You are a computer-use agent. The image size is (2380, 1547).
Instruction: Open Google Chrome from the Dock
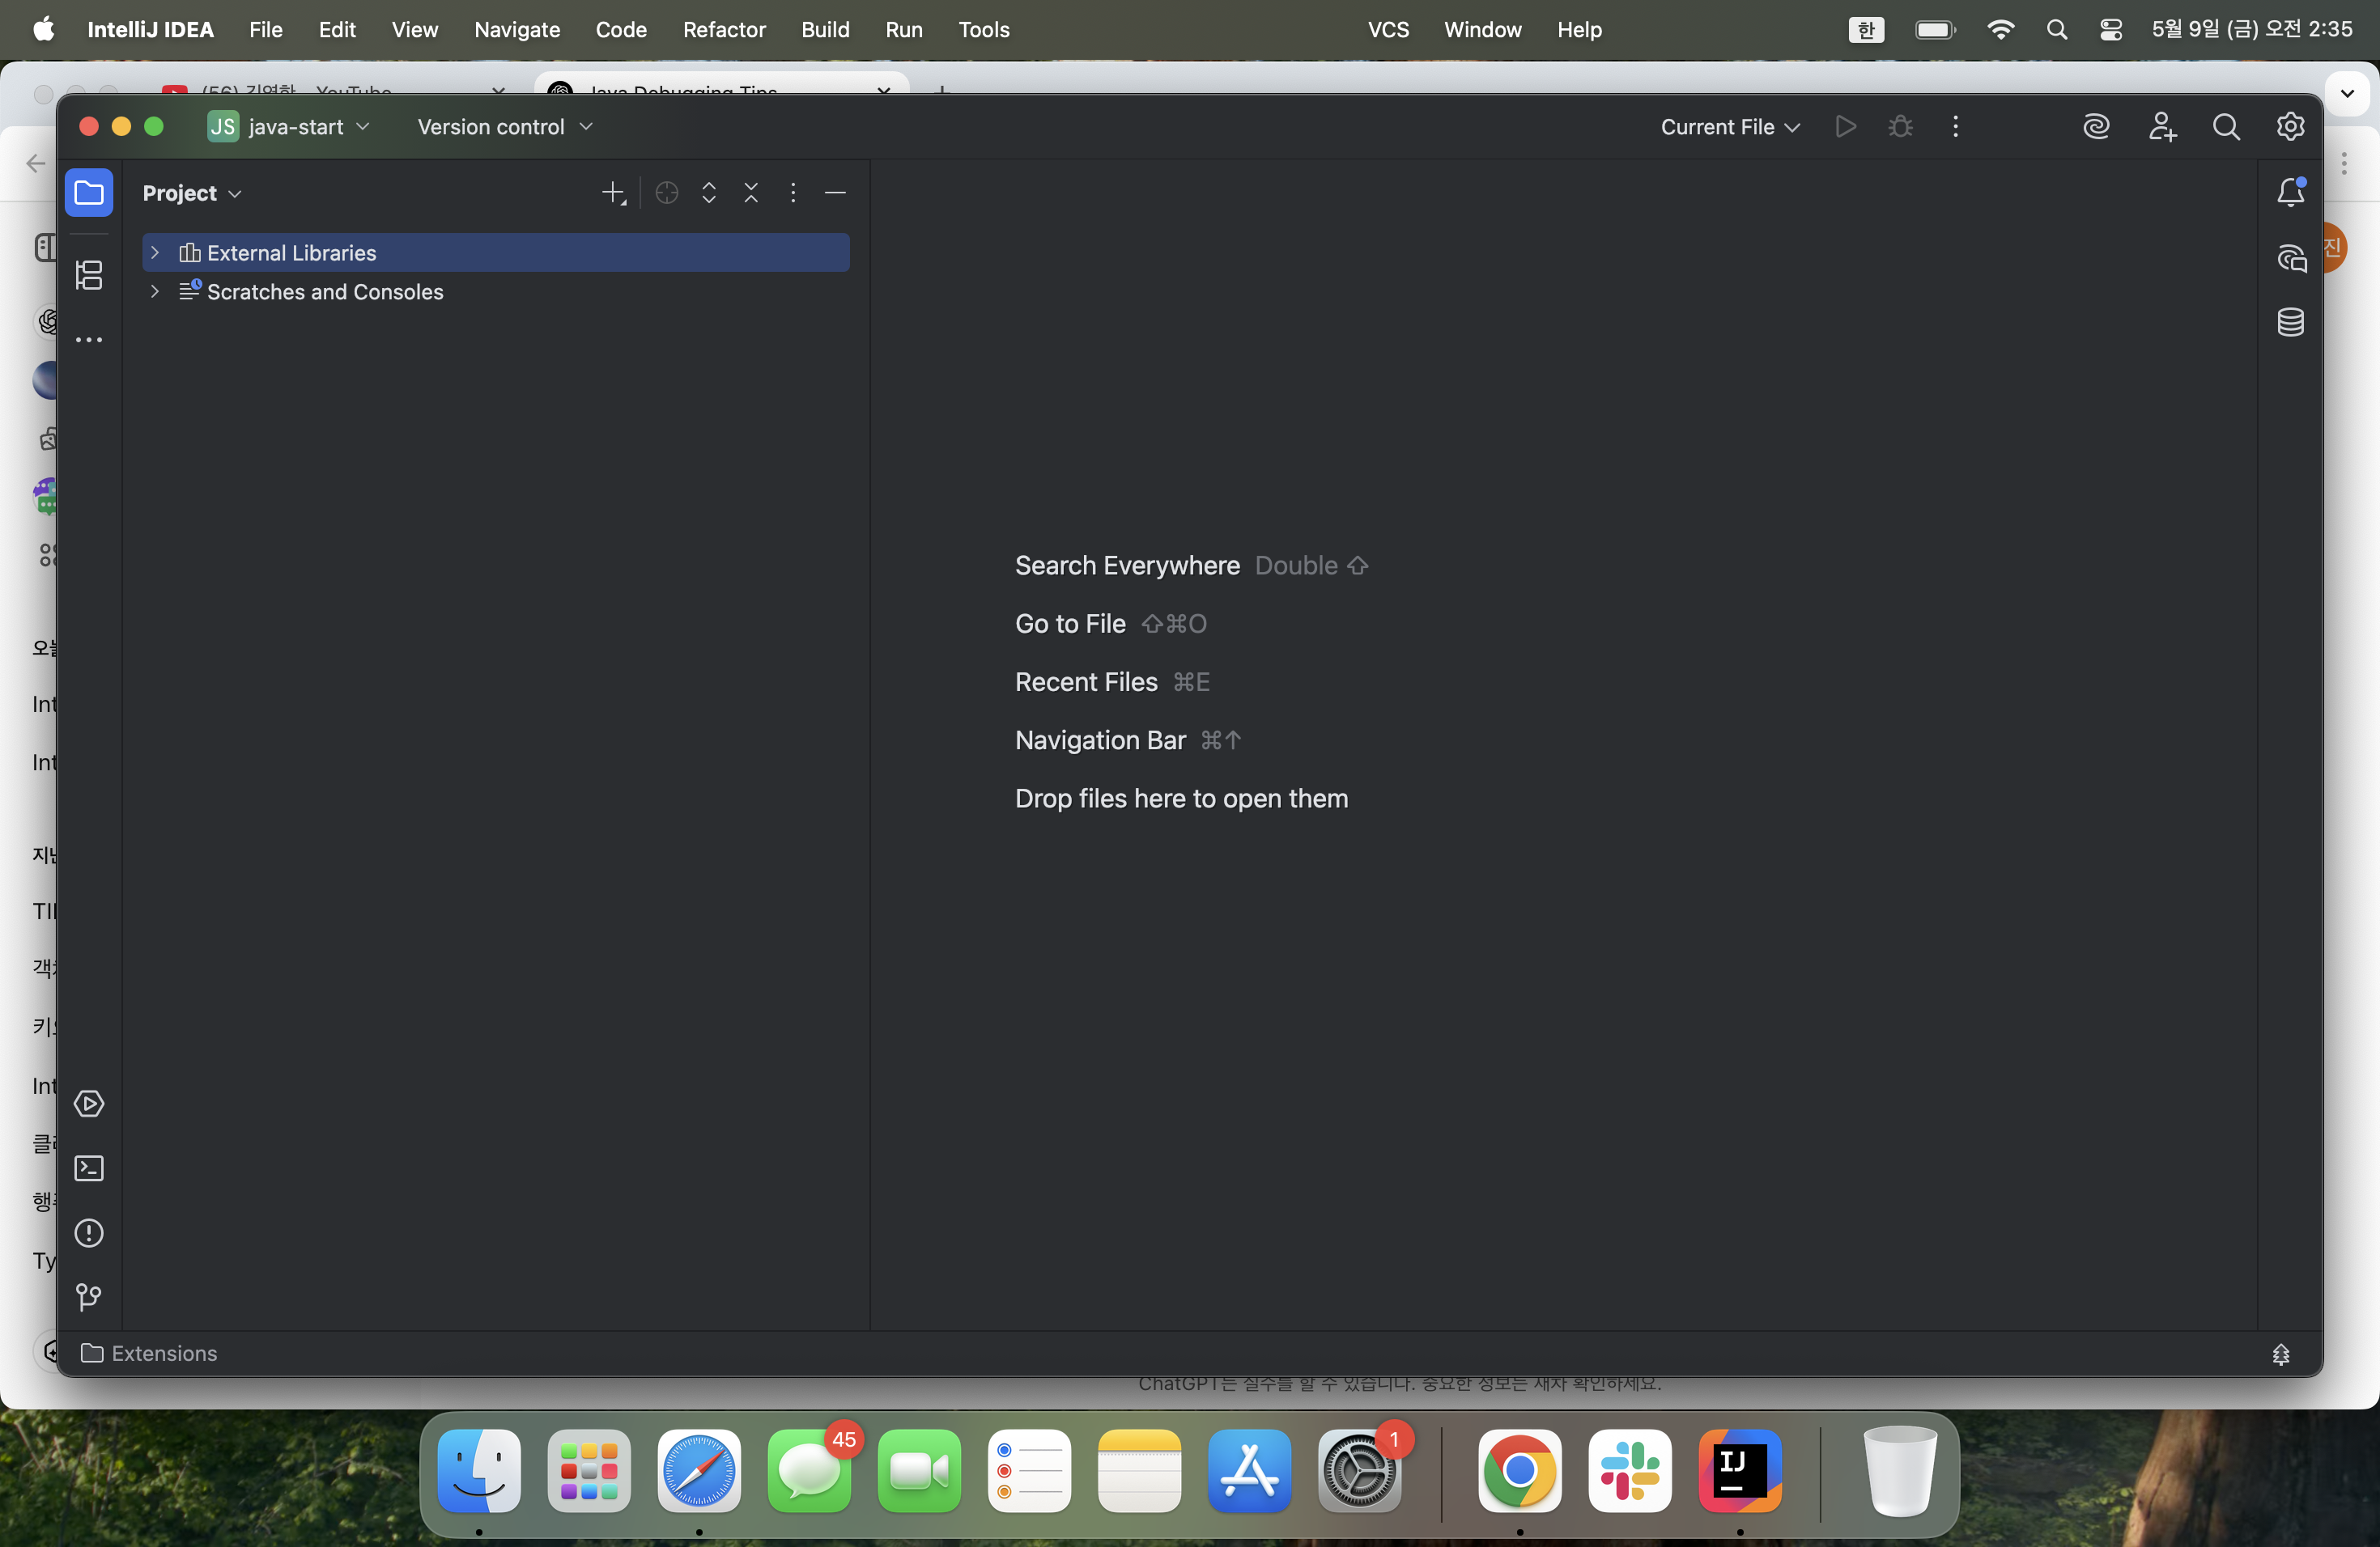tap(1519, 1470)
